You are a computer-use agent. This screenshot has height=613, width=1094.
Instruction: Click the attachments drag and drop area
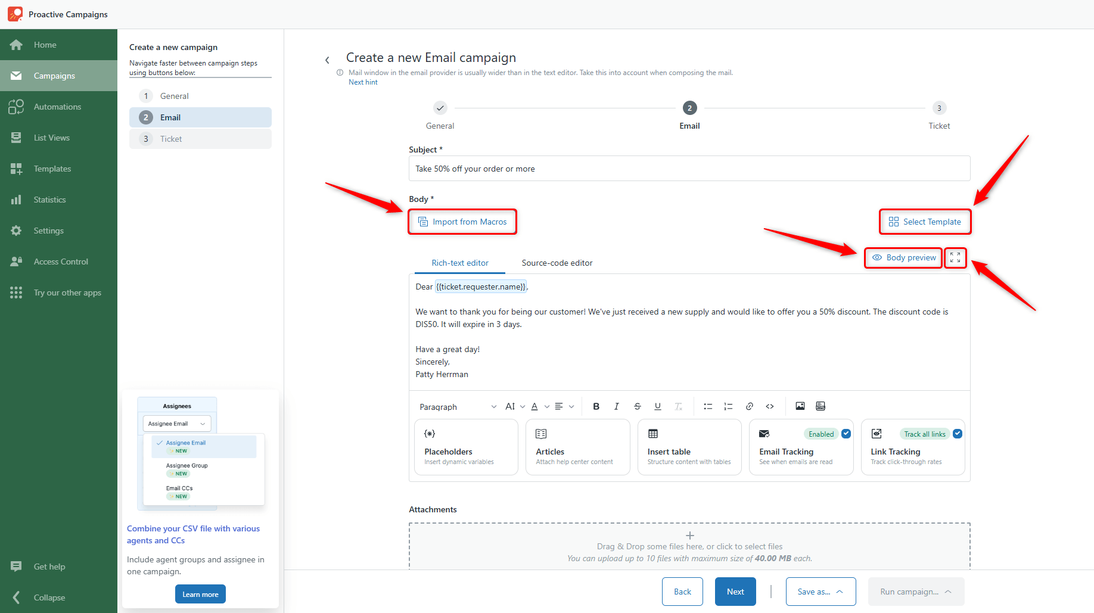[689, 546]
